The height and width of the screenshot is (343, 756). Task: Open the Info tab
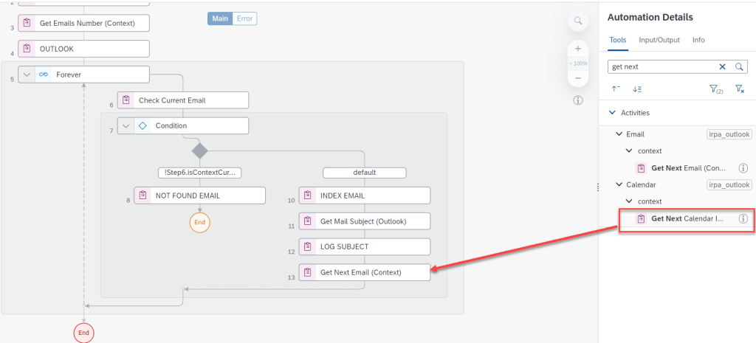[x=698, y=40]
